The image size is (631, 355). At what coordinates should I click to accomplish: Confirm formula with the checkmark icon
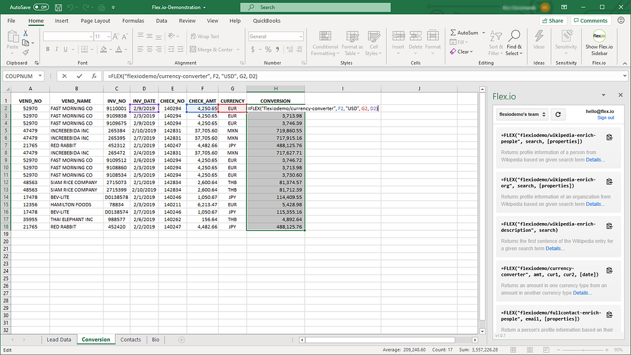pos(79,76)
